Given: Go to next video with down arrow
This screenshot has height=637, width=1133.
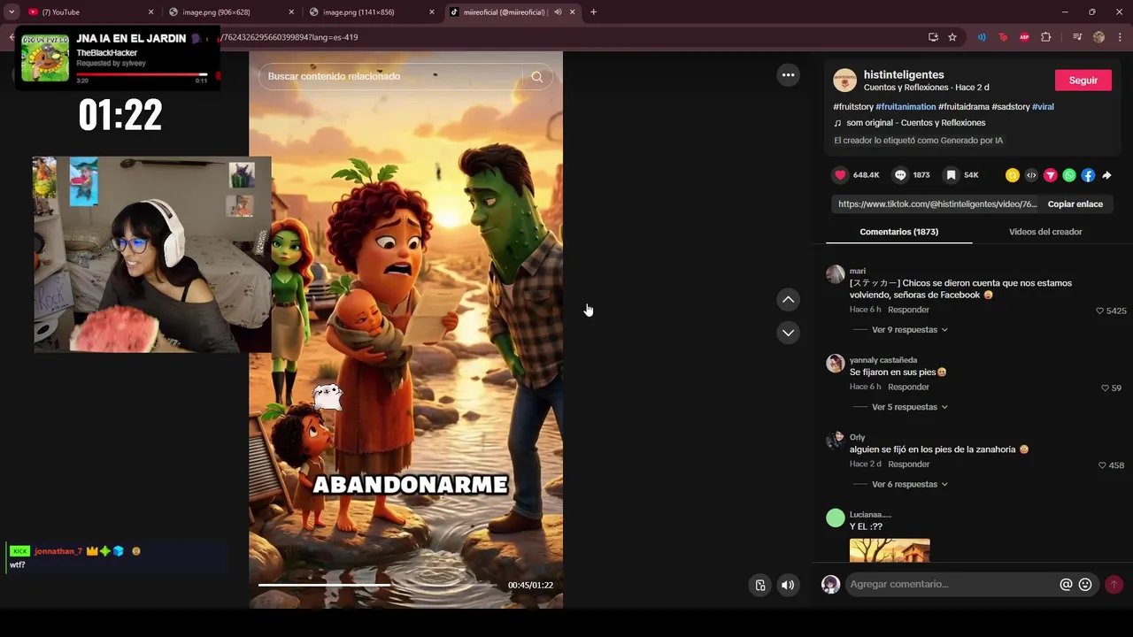Looking at the screenshot, I should (x=788, y=333).
